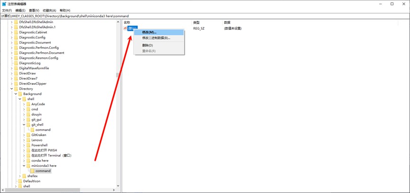Collapse the git_shell key

click(x=24, y=125)
